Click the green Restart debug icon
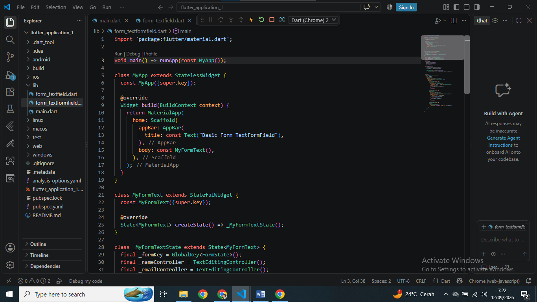The image size is (537, 302). coord(261,20)
